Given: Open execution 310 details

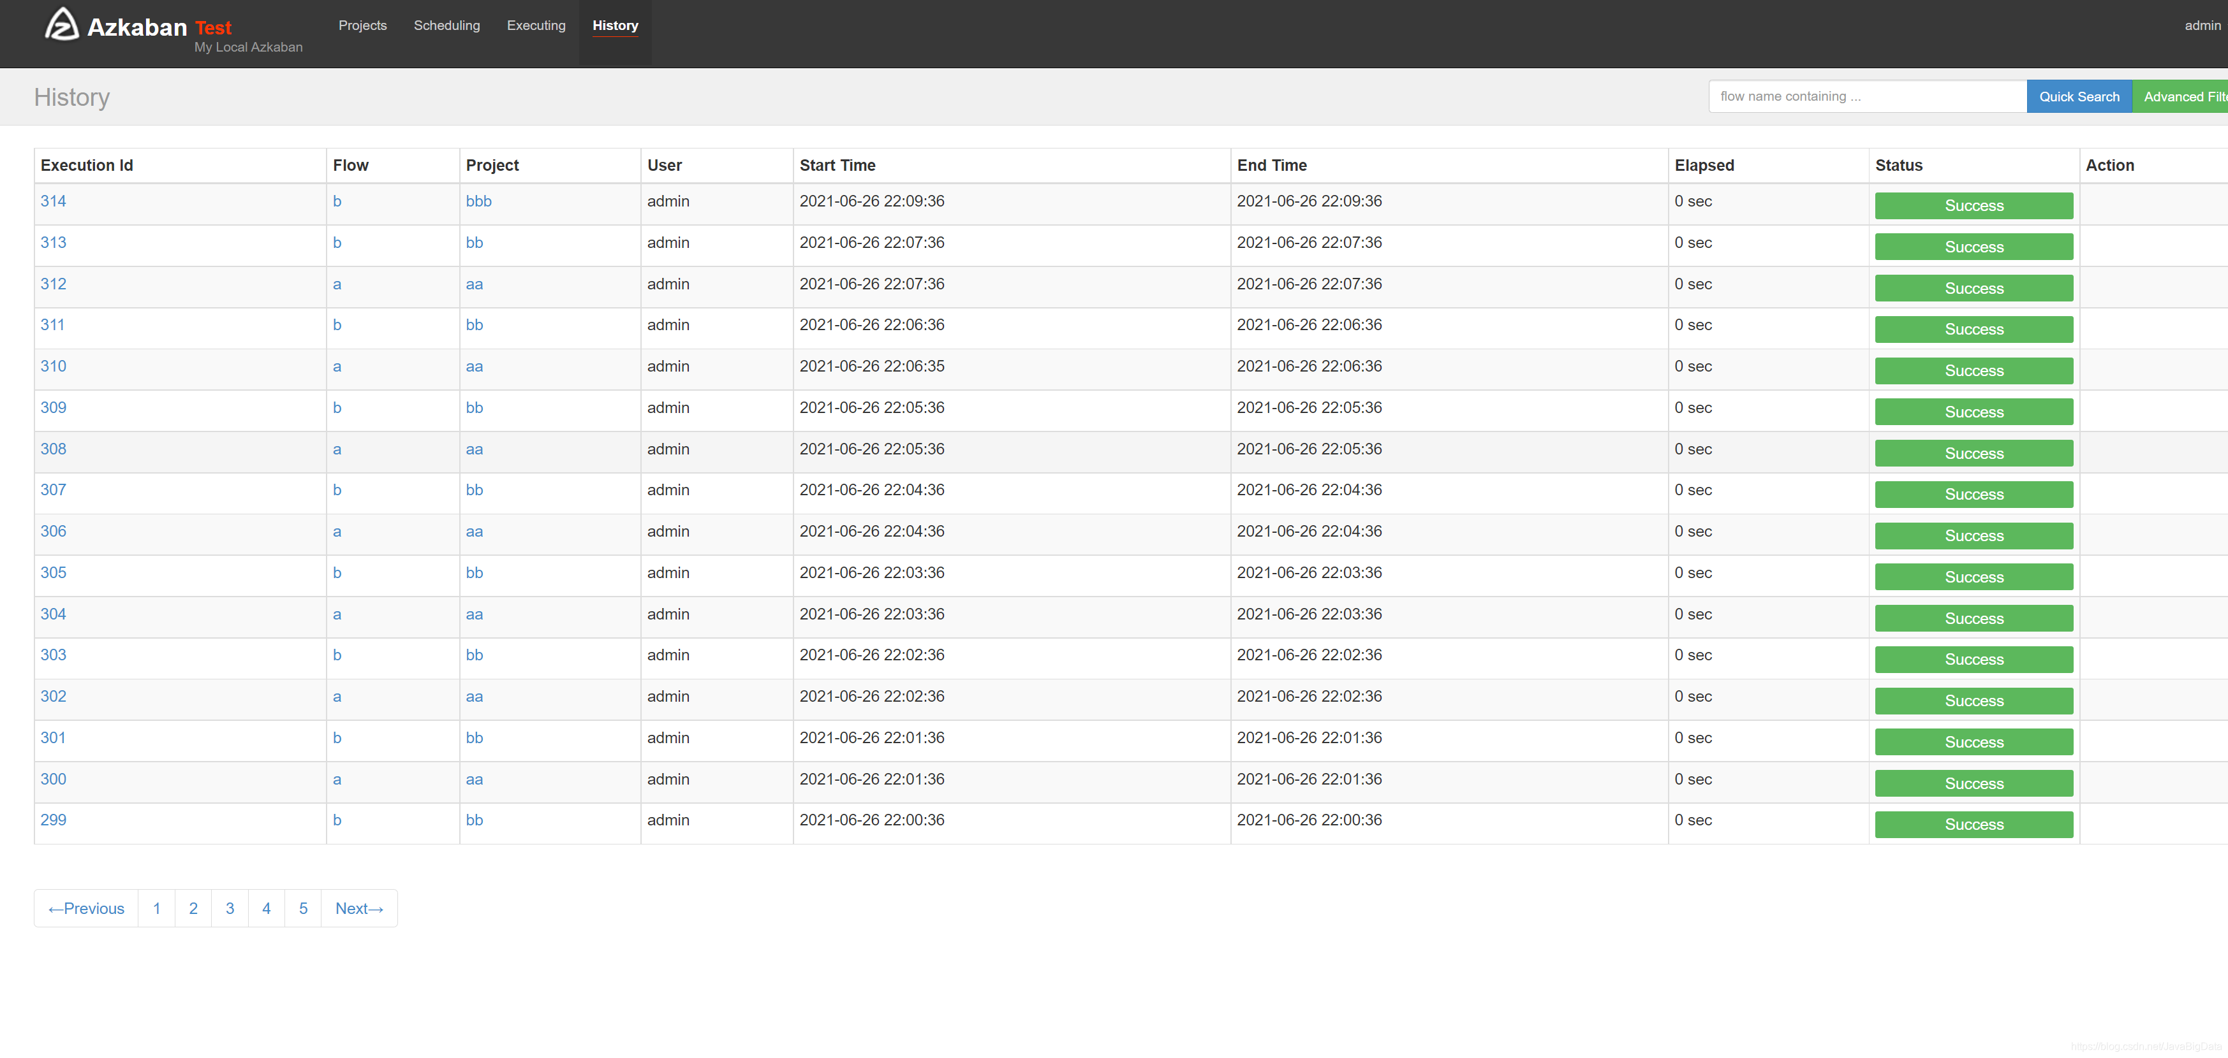Looking at the screenshot, I should click(x=53, y=366).
